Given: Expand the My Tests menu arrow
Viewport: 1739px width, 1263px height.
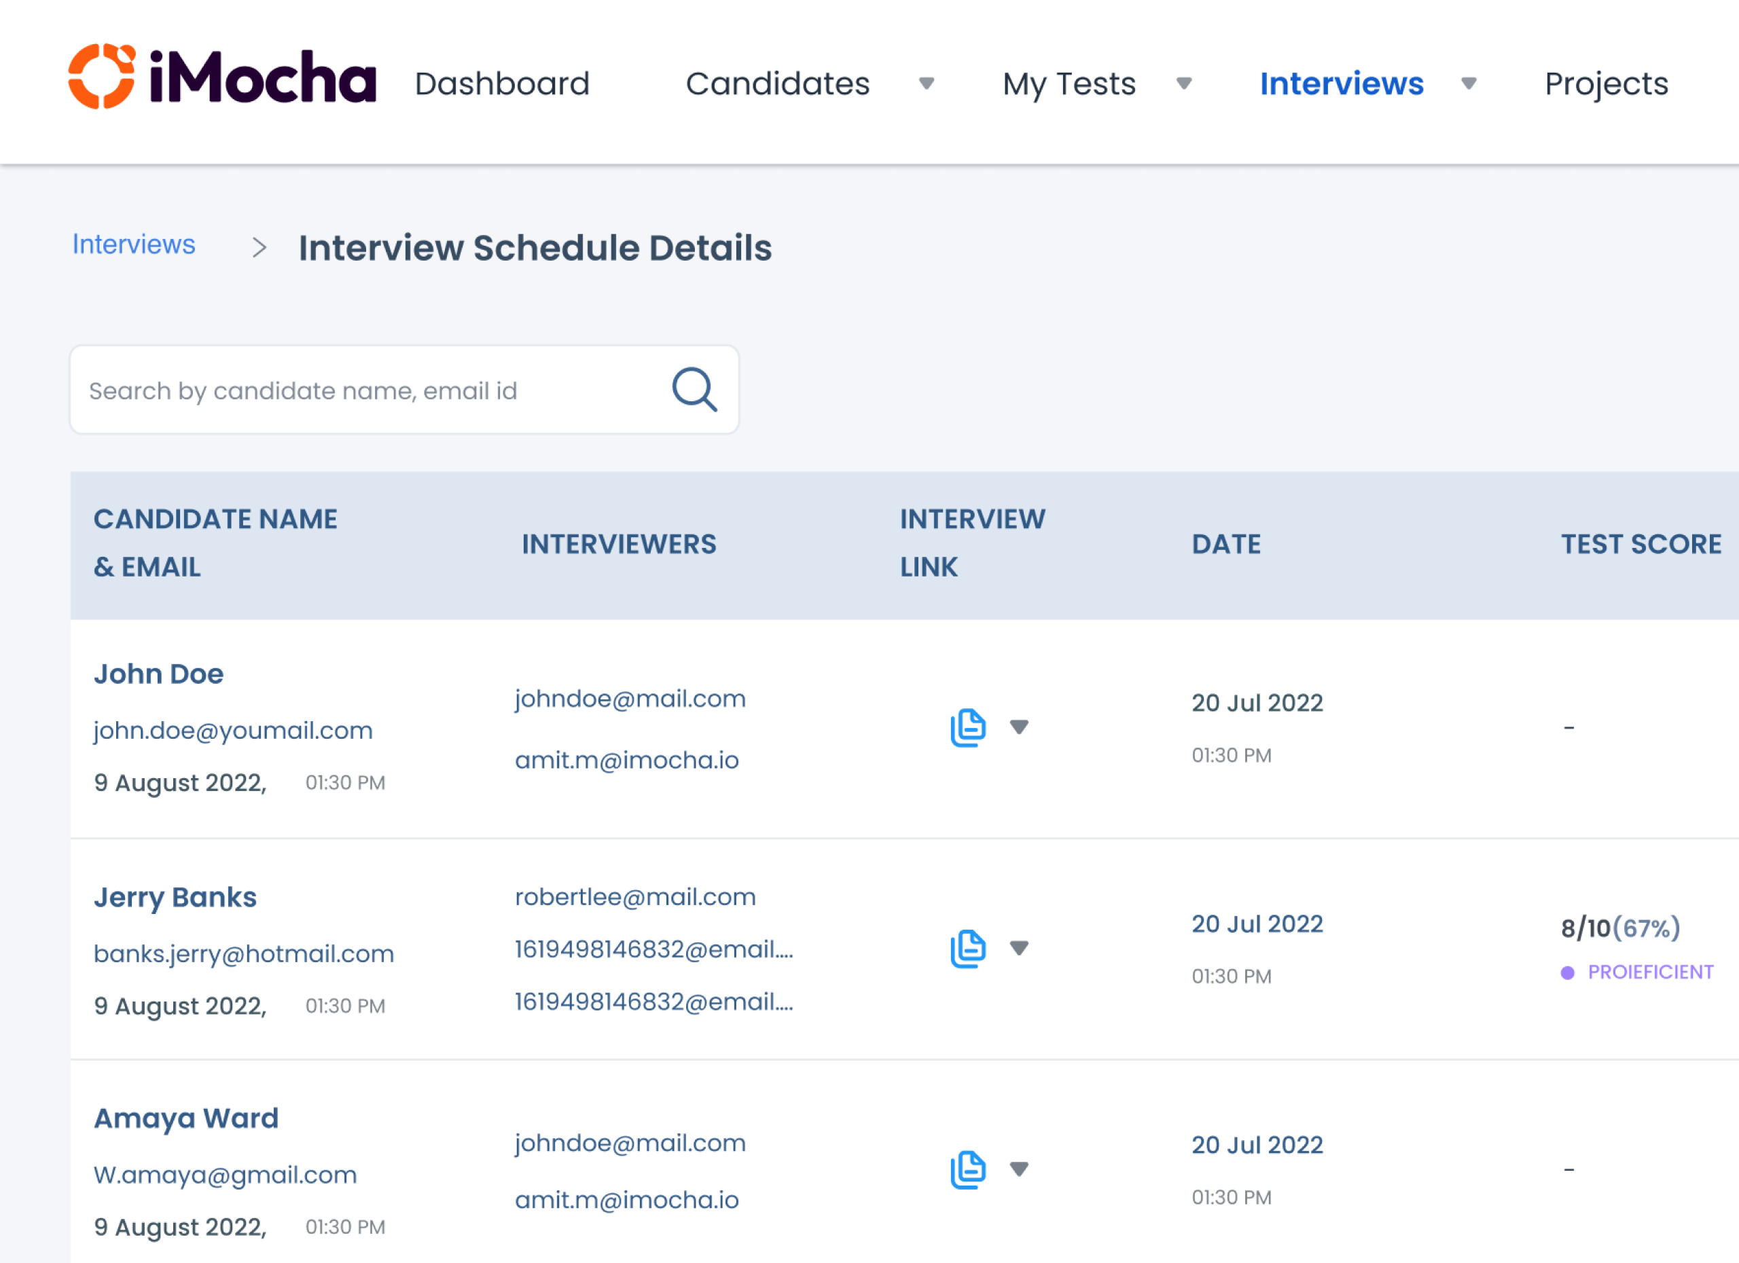Looking at the screenshot, I should [x=1183, y=84].
